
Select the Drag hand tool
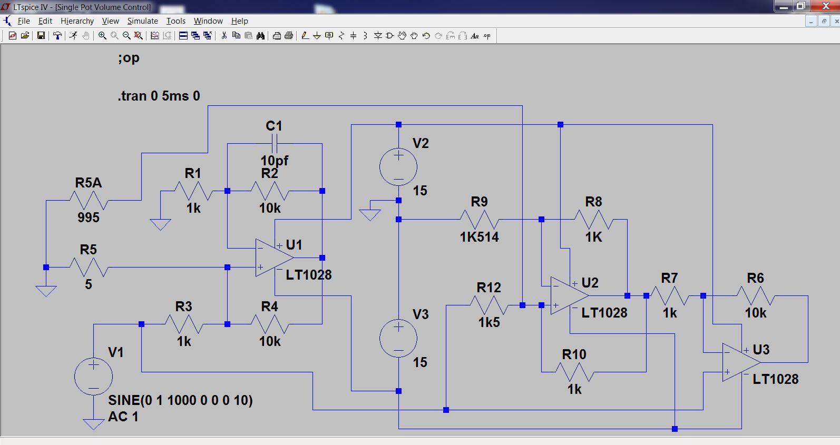click(414, 36)
